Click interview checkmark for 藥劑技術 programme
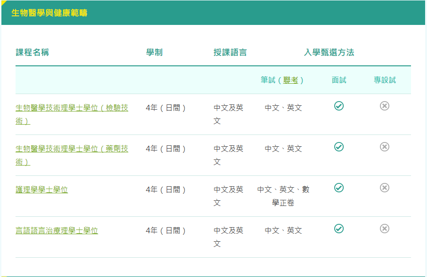Image resolution: width=427 pixels, height=277 pixels. pyautogui.click(x=339, y=147)
